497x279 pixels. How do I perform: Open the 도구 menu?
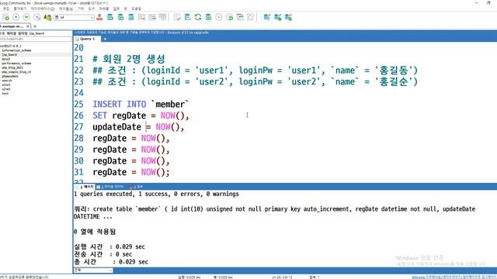click(92, 9)
